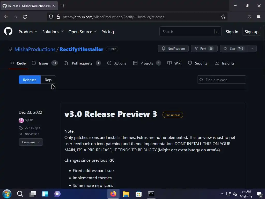The height and width of the screenshot is (199, 265).
Task: Go to GitHub home via Octocat logo
Action: coord(8,31)
